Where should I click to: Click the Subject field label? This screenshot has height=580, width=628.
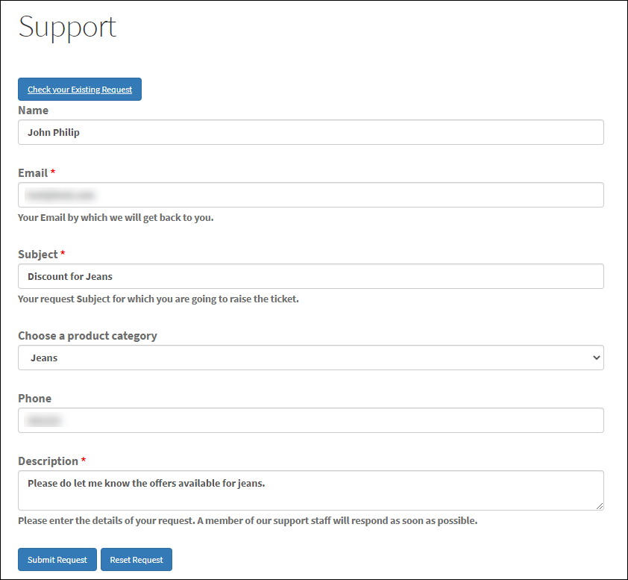(x=38, y=255)
